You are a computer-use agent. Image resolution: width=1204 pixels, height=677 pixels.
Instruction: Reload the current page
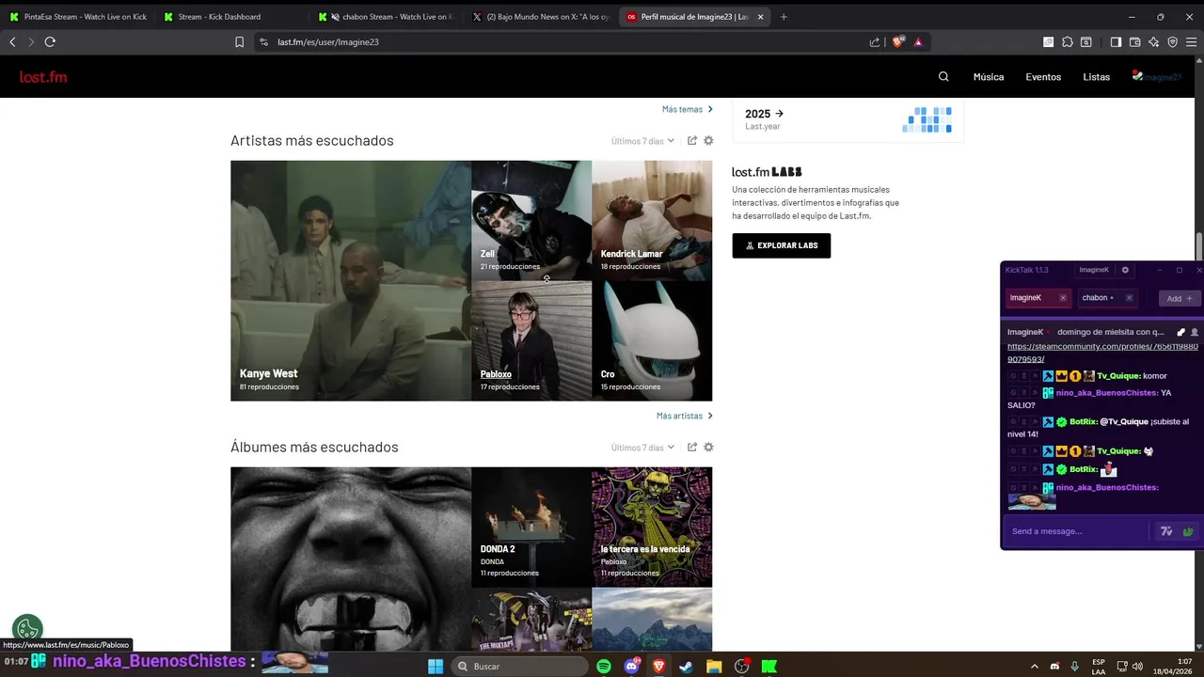pyautogui.click(x=50, y=42)
